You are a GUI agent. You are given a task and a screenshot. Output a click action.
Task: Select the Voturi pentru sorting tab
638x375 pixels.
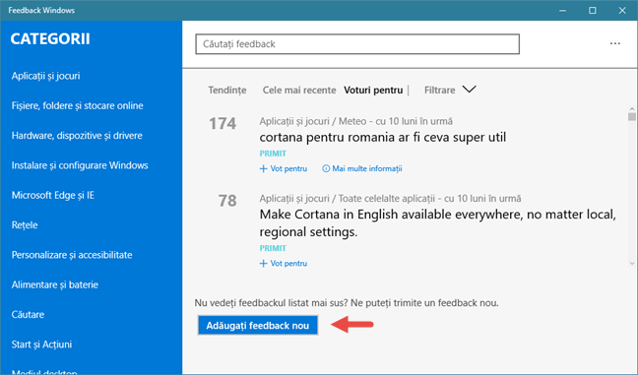[x=373, y=90]
